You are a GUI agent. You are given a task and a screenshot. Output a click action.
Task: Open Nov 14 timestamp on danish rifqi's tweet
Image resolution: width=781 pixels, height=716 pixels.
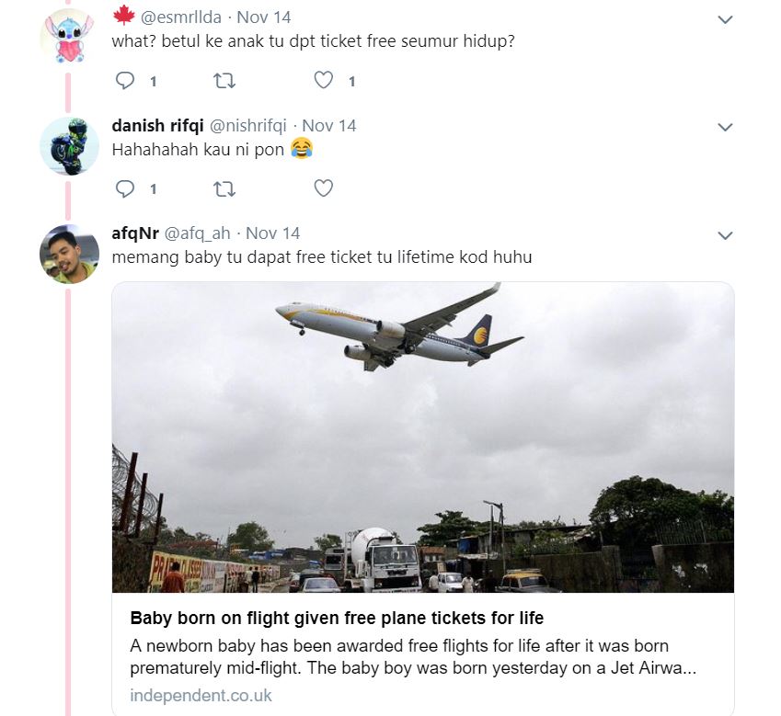(329, 125)
